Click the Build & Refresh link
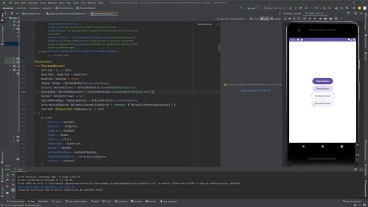Image resolution: width=368 pixels, height=207 pixels. [255, 91]
